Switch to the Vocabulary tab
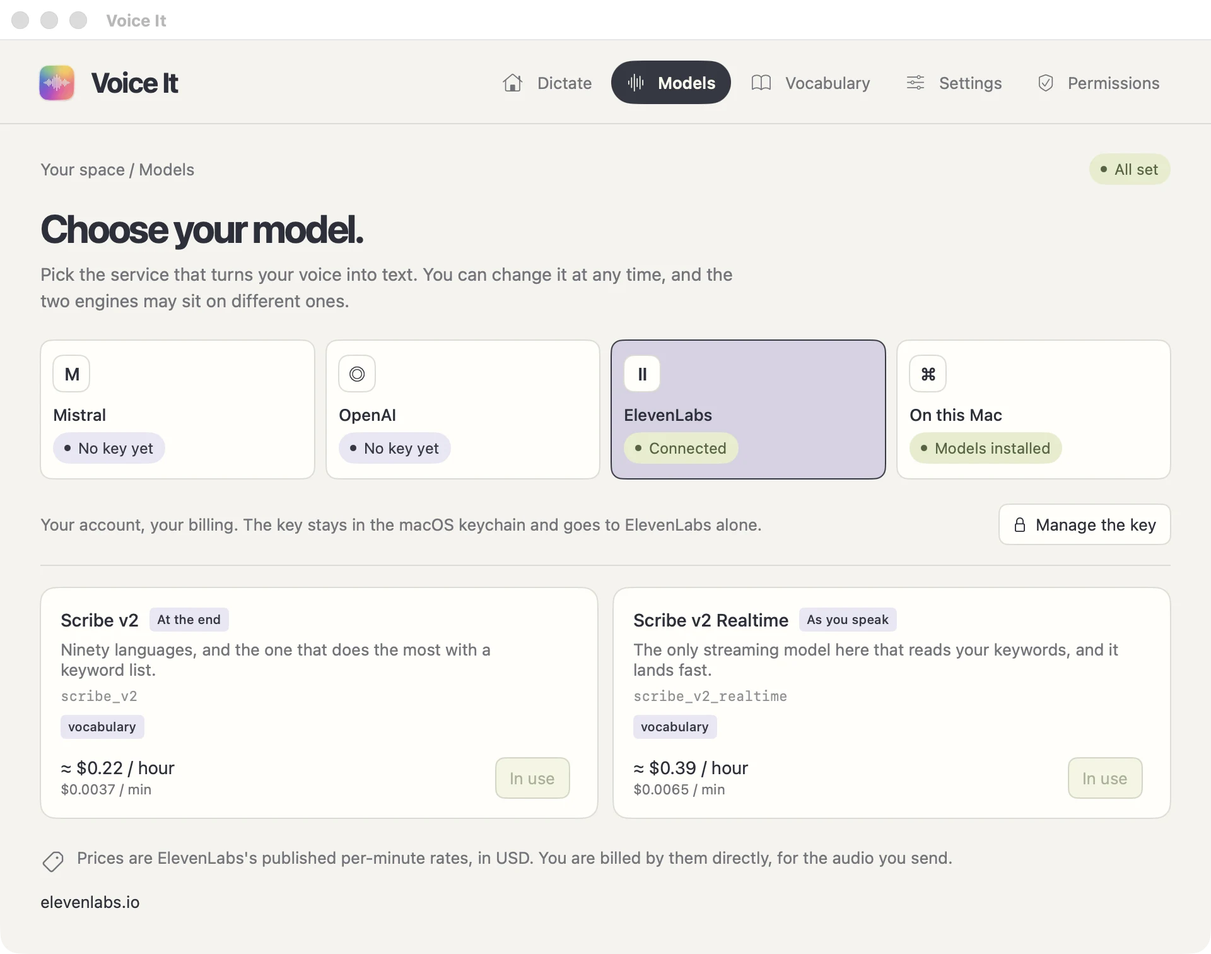1211x954 pixels. click(x=810, y=83)
